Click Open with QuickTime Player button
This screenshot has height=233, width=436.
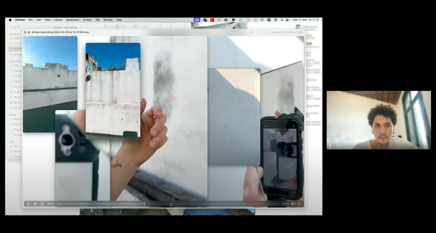(287, 33)
